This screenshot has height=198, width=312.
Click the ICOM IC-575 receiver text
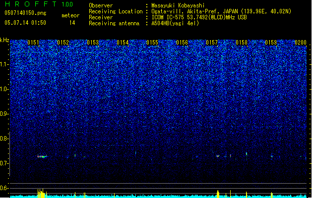(199, 17)
